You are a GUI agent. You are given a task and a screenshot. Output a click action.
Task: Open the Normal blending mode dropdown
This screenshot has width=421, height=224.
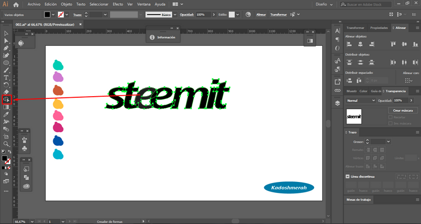(361, 101)
